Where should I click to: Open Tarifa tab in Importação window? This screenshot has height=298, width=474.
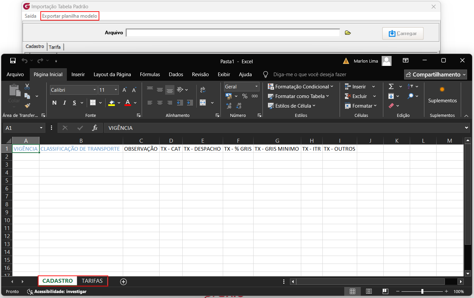[x=55, y=47]
